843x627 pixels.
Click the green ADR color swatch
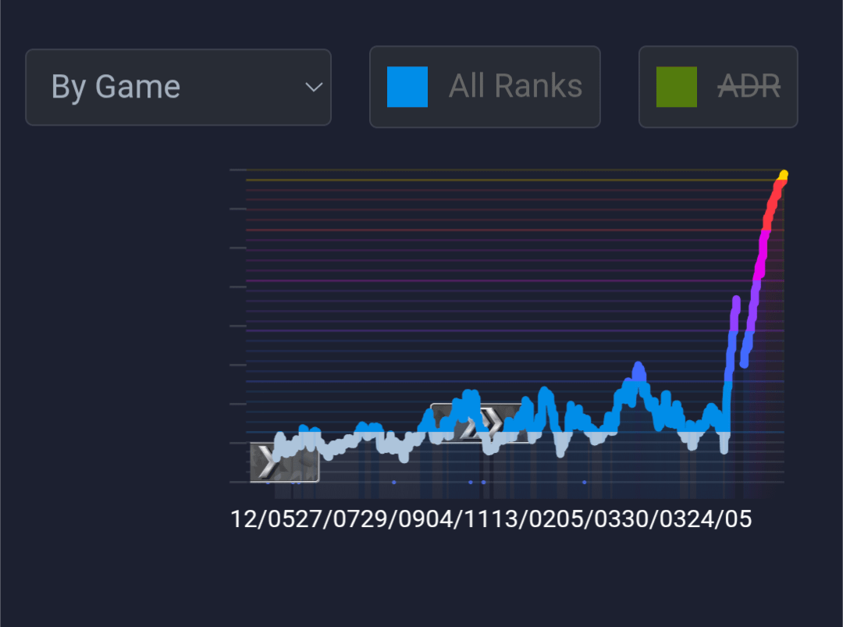[x=676, y=87]
